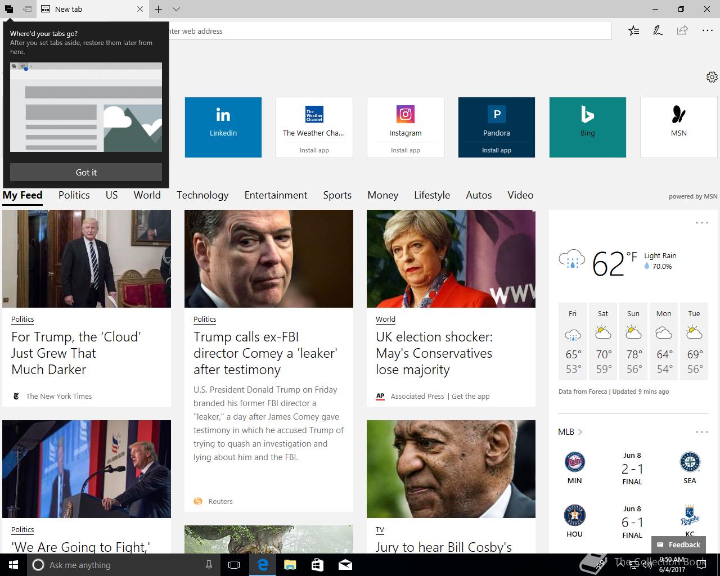
Task: Open Task View from the taskbar
Action: coord(234,565)
